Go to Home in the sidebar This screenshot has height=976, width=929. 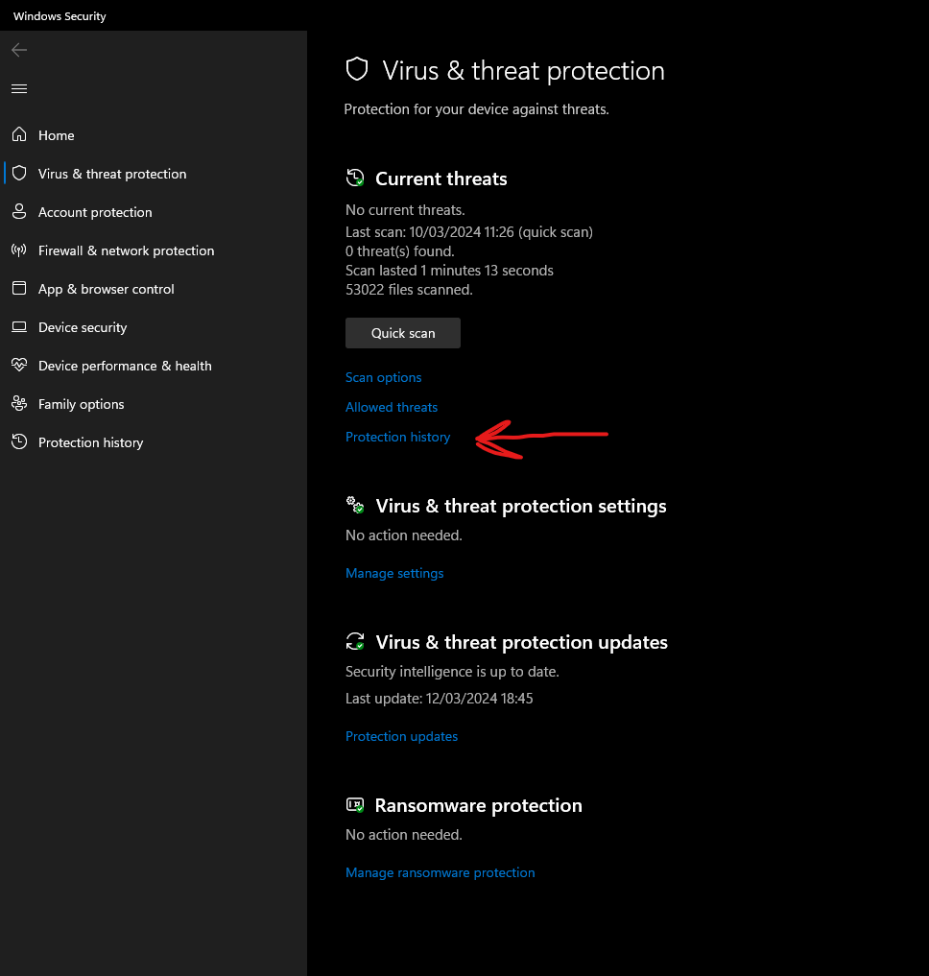pos(154,135)
